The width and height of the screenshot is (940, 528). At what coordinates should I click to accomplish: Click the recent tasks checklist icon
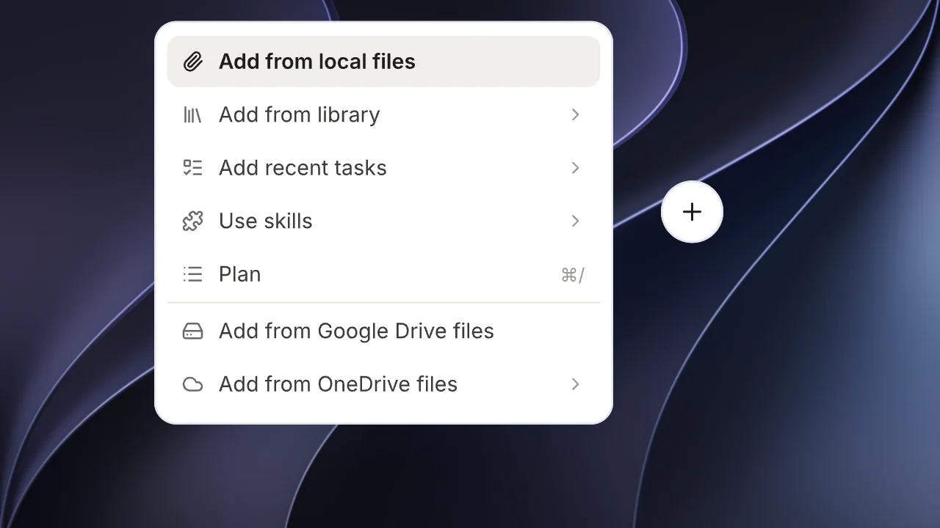[192, 168]
